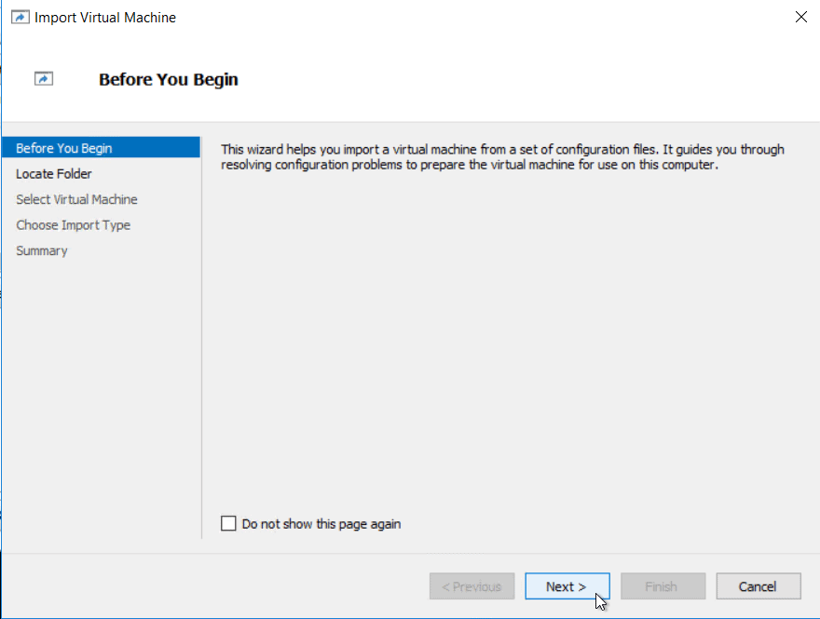The height and width of the screenshot is (619, 820).
Task: Select the "Select Virtual Machine" step
Action: [76, 199]
